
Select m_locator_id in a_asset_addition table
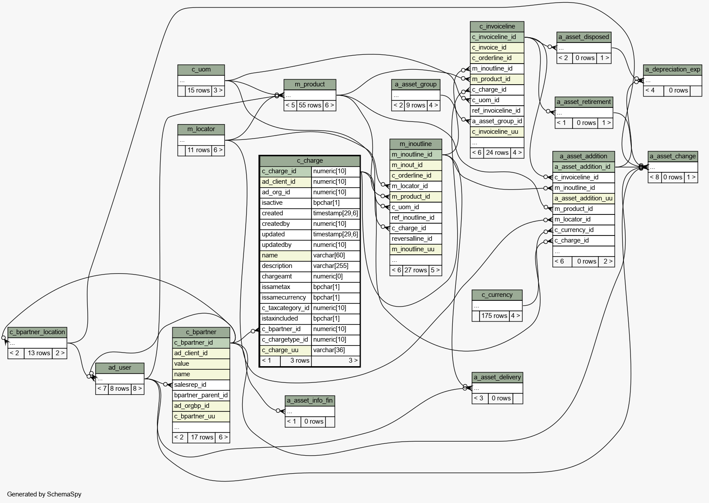(584, 219)
